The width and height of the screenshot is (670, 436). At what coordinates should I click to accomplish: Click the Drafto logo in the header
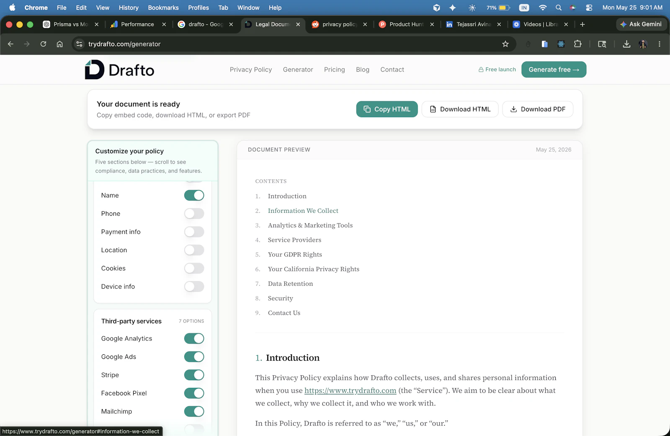pos(119,70)
